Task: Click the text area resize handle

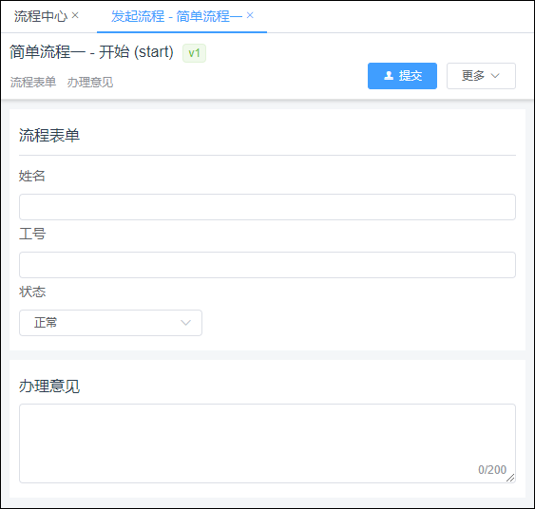Action: coord(510,478)
